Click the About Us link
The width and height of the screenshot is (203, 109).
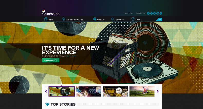tap(129, 14)
